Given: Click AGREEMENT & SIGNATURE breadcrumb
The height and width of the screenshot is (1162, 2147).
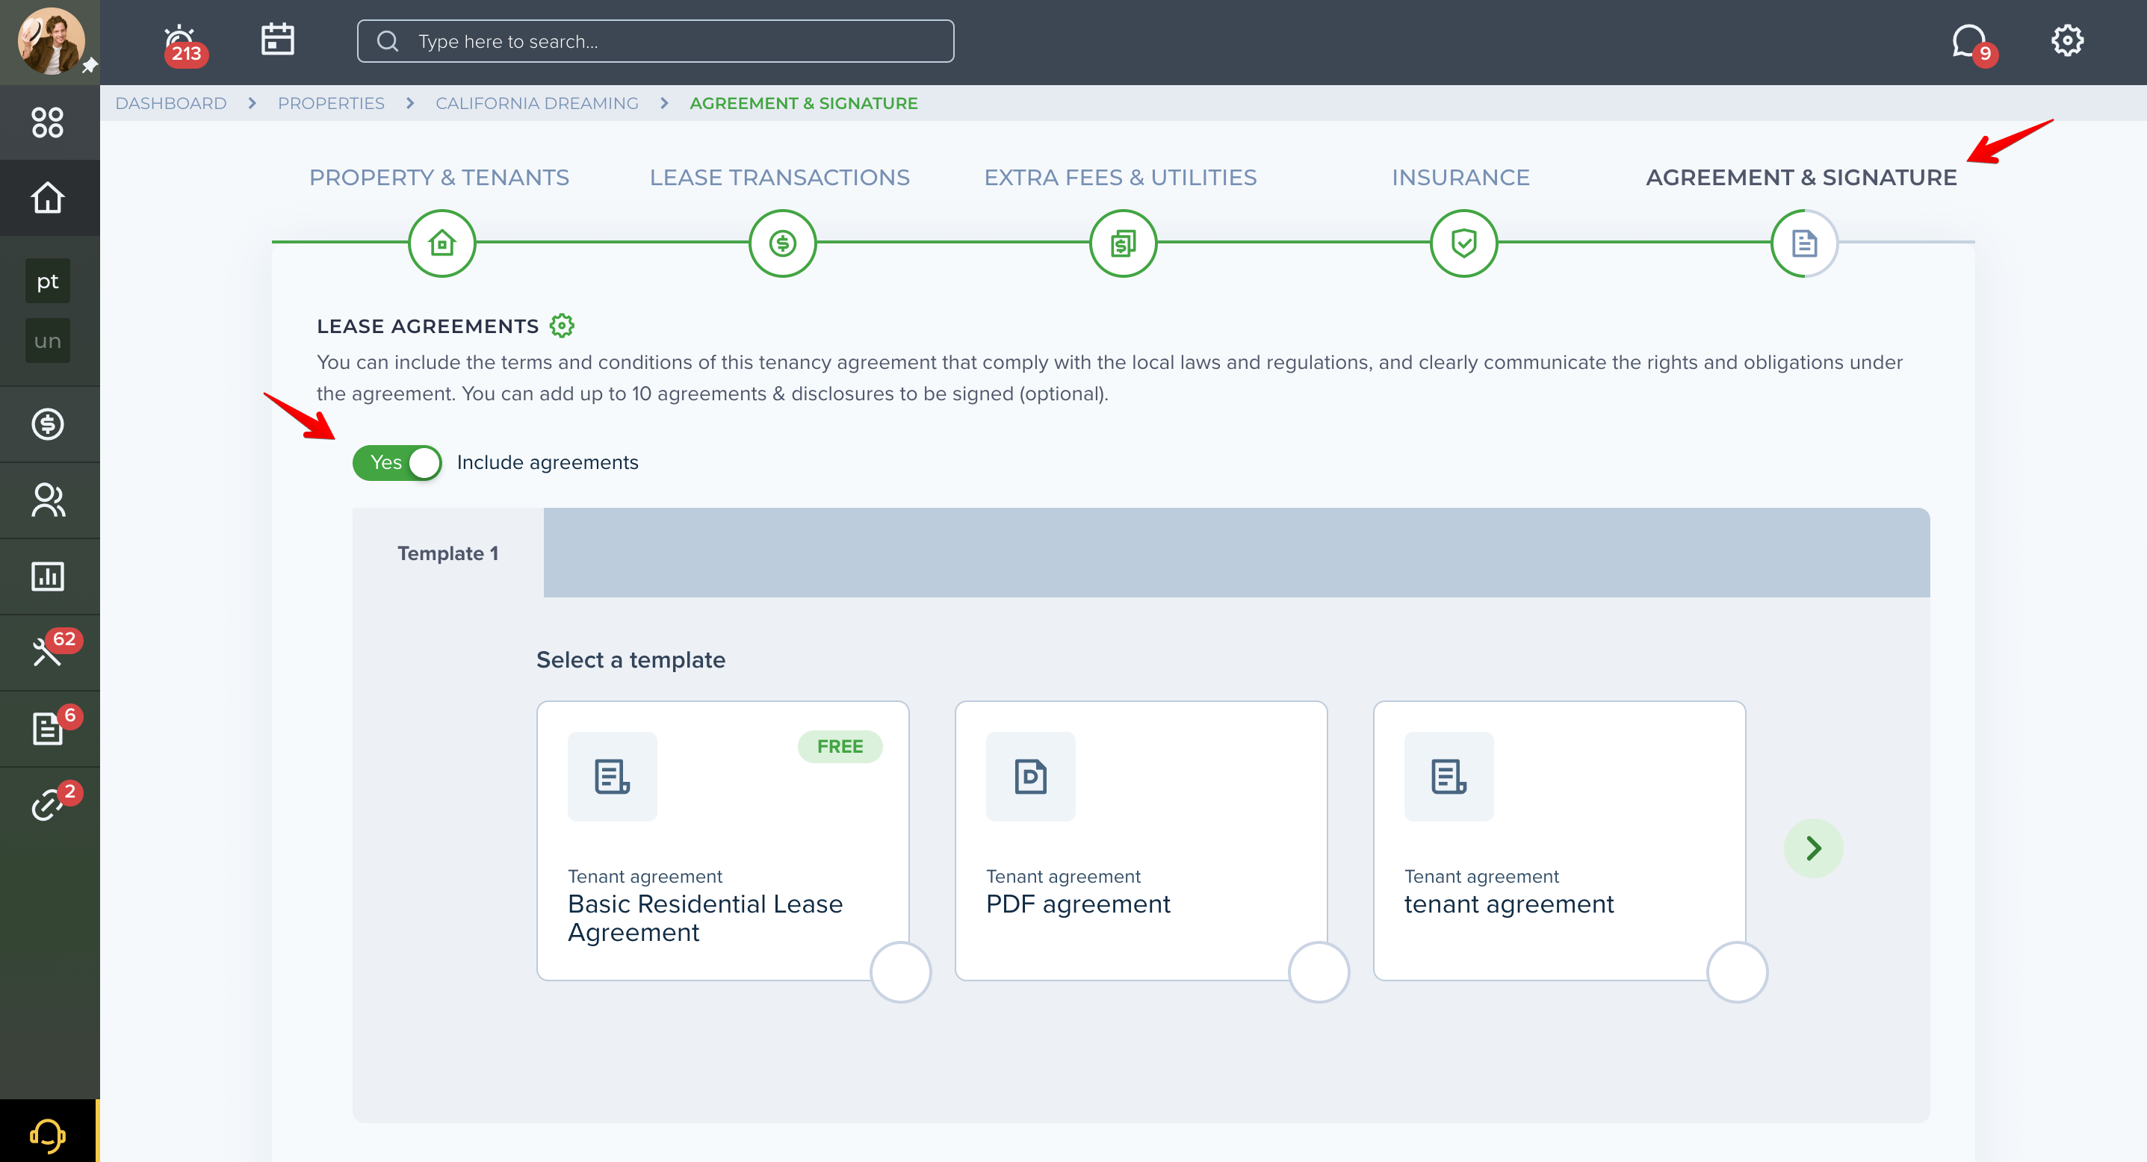Looking at the screenshot, I should (804, 103).
